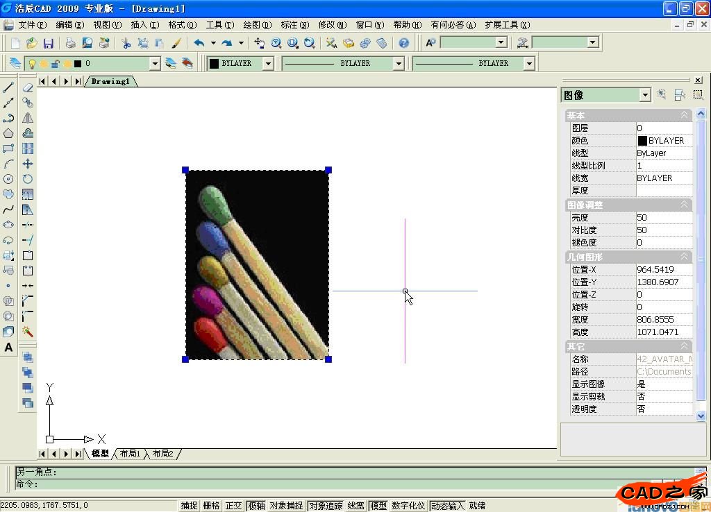This screenshot has width=711, height=512.
Task: Select the Polygon drawing tool
Action: (x=8, y=133)
